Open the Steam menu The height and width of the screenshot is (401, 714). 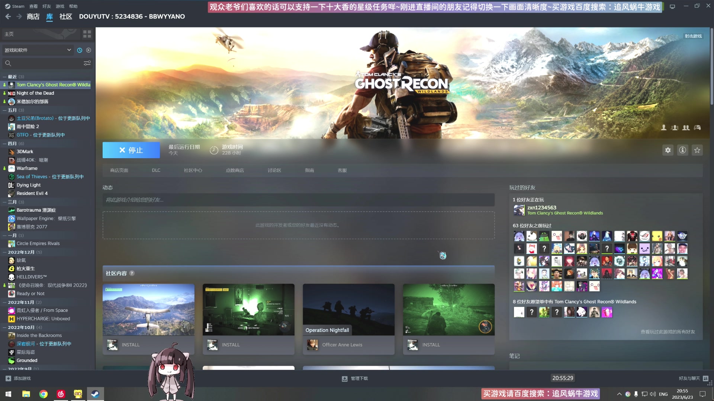click(15, 6)
